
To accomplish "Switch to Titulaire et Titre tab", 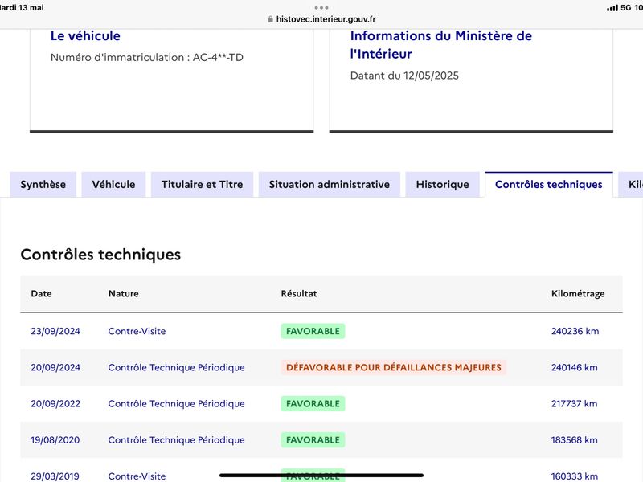I will tap(203, 185).
